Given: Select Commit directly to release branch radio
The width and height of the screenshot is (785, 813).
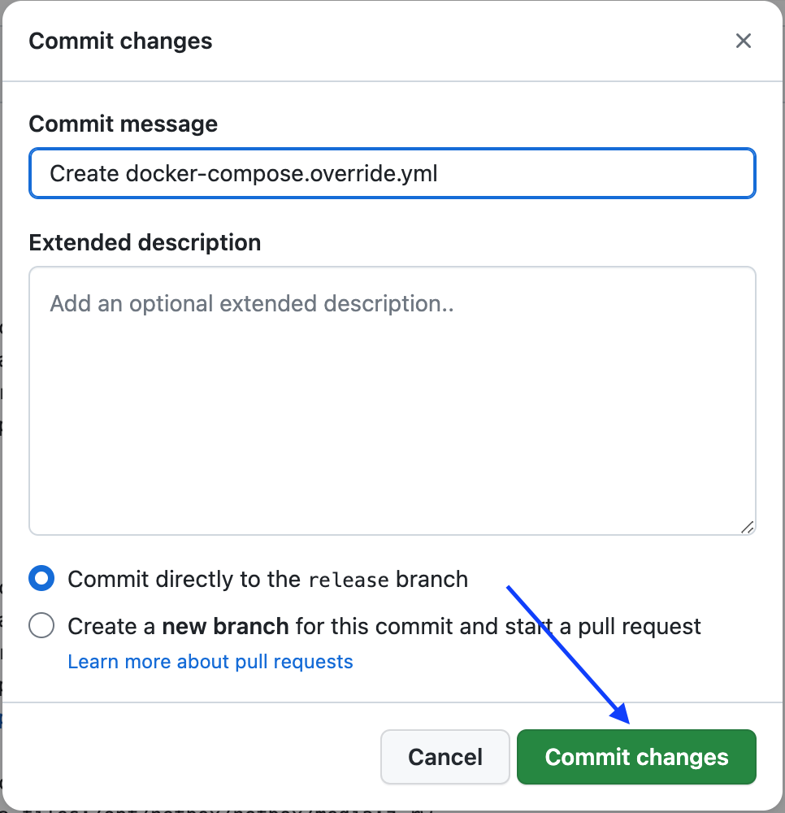Looking at the screenshot, I should [41, 579].
